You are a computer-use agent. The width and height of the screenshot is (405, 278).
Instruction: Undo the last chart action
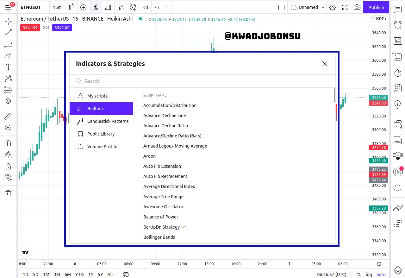point(157,7)
